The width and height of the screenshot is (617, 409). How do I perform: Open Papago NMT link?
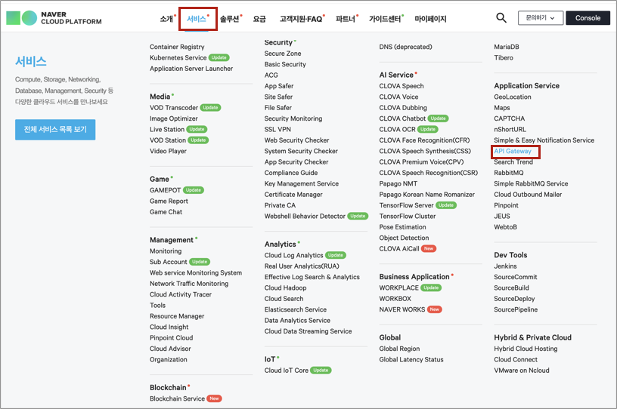click(x=398, y=183)
